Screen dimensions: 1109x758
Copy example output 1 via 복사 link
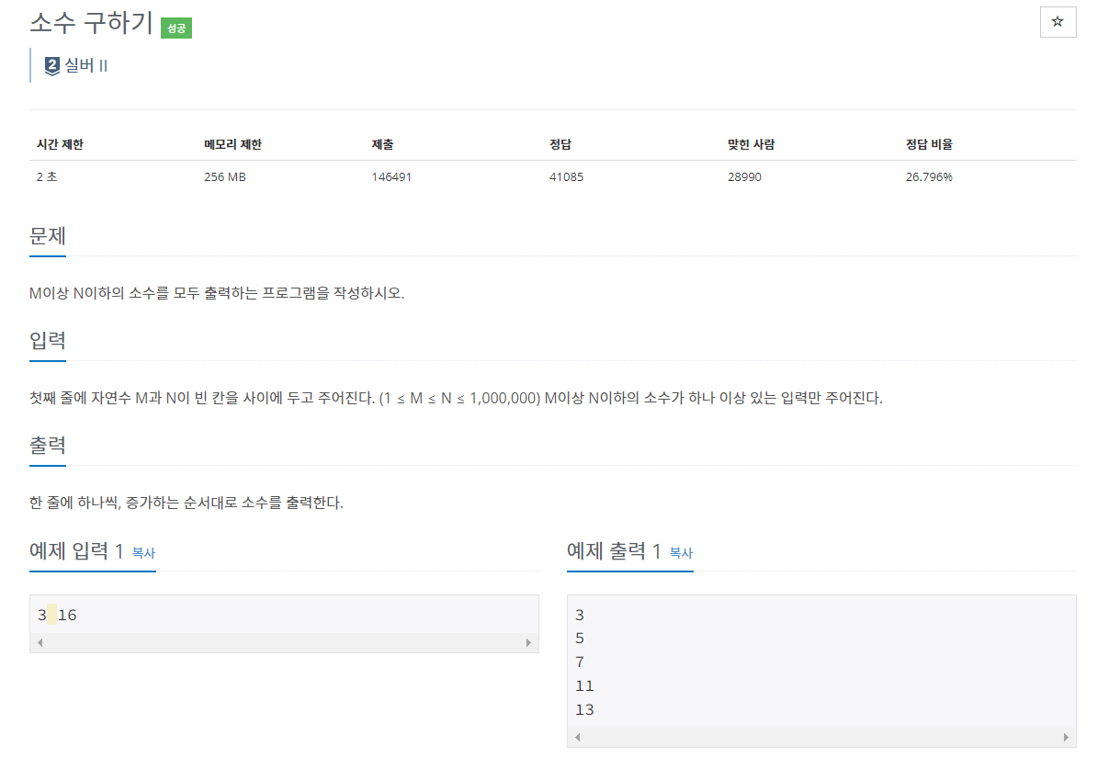point(681,553)
